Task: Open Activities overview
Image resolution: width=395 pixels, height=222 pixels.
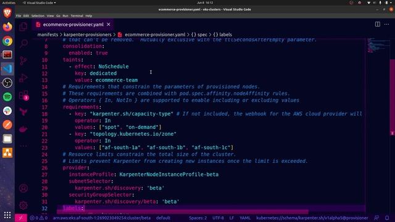Action: (x=9, y=2)
